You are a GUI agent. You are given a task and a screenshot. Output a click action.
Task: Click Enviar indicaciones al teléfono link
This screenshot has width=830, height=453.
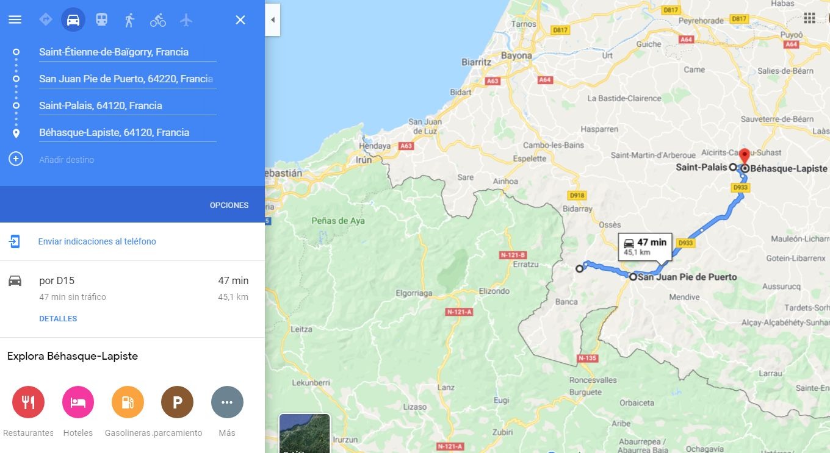pyautogui.click(x=97, y=241)
